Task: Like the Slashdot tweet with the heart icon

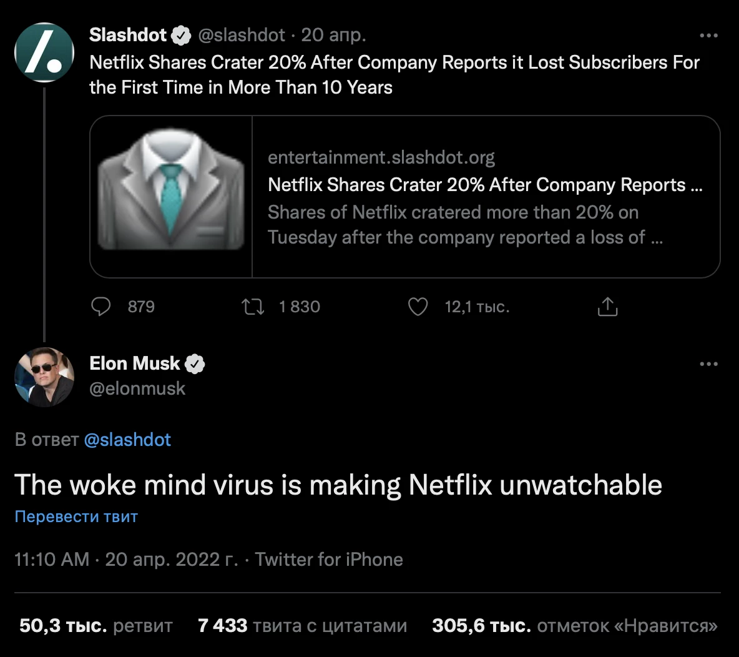Action: pos(418,307)
